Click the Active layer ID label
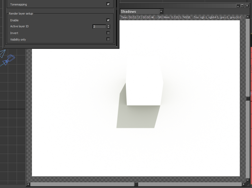The image size is (252, 188). click(x=19, y=26)
